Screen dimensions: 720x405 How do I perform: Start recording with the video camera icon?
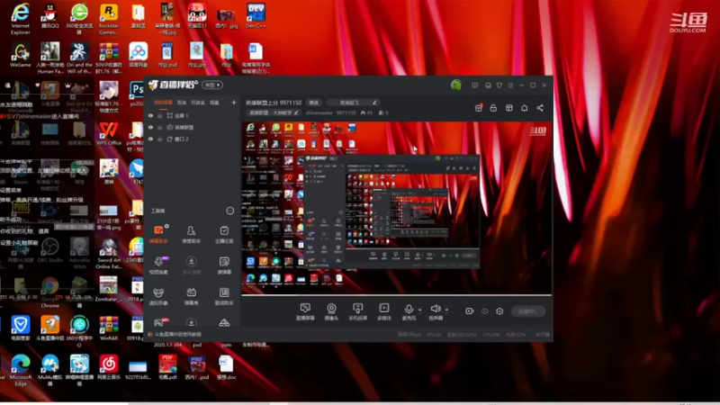(469, 311)
